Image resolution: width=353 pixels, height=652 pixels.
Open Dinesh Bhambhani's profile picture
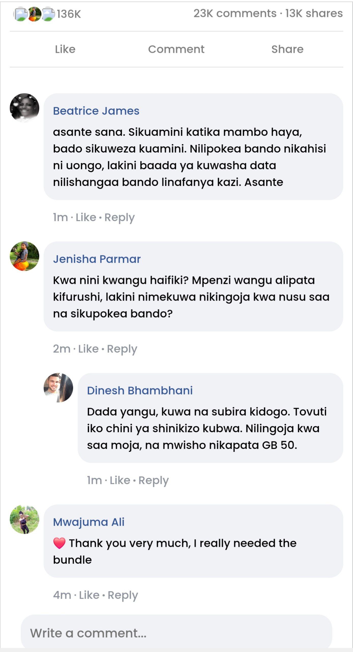[58, 388]
